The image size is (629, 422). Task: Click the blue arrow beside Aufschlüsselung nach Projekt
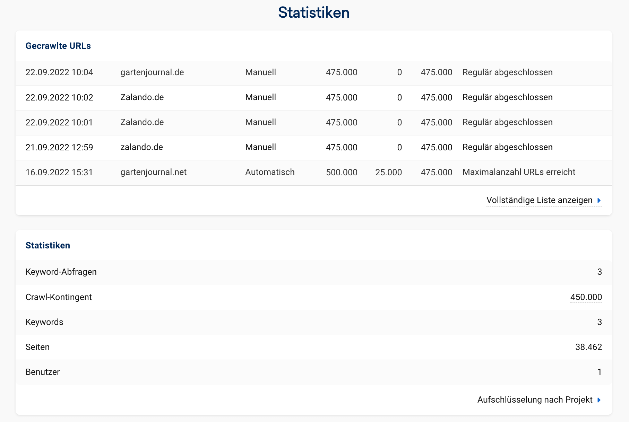coord(599,400)
